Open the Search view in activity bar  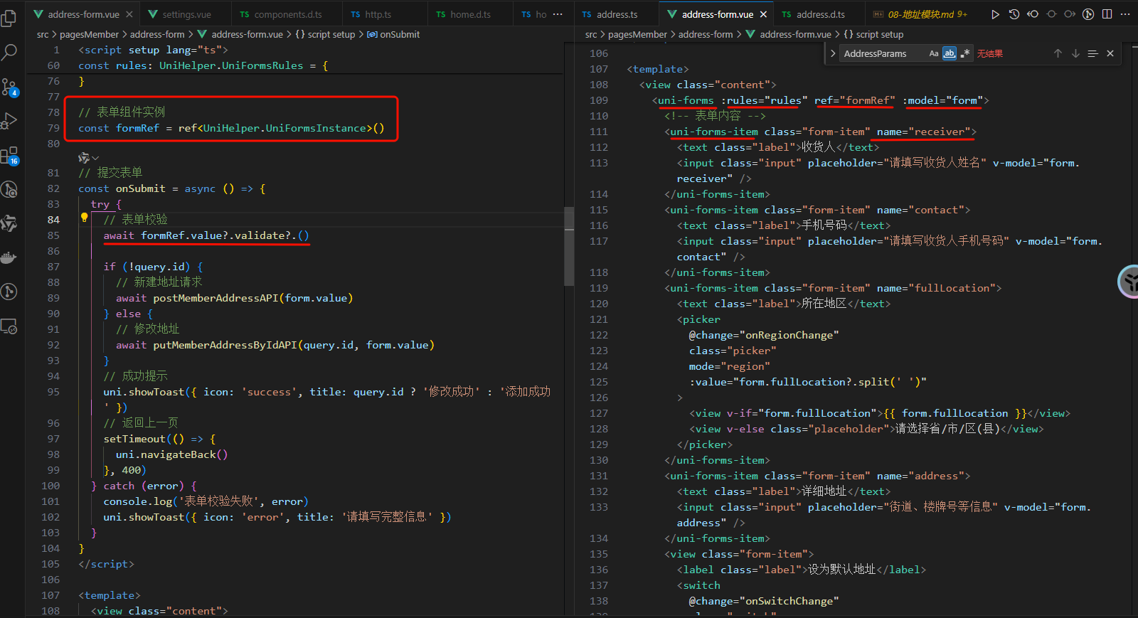tap(9, 52)
